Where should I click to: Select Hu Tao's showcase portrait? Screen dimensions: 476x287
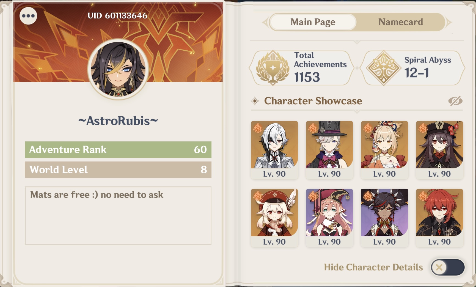439,150
